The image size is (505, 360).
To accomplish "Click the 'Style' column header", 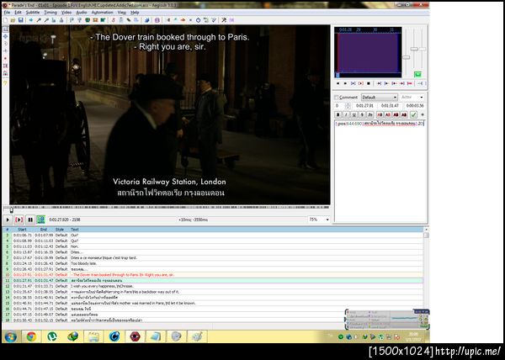I will 60,230.
